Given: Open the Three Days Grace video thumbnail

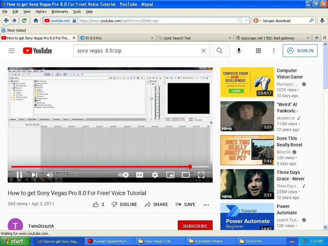Looking at the screenshot, I should 247,184.
